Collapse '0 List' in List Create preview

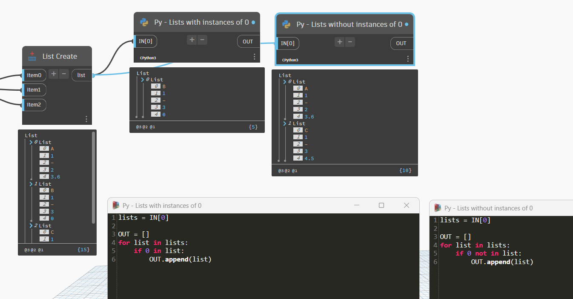31,142
